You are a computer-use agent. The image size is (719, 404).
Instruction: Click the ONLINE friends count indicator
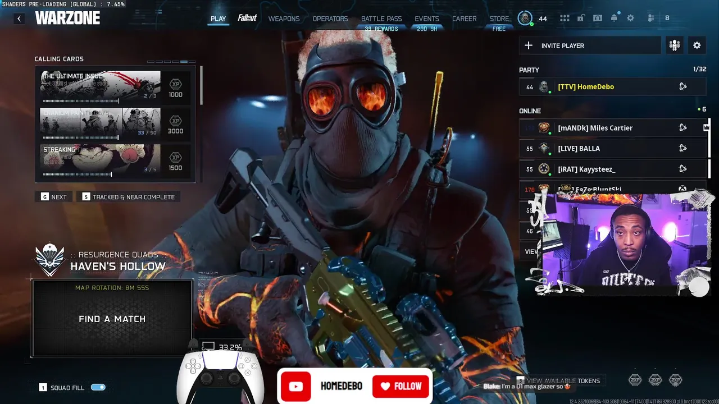click(702, 109)
